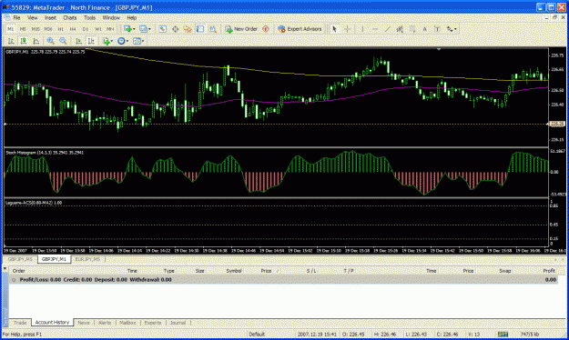Toggle Auto Scroll chart icon

[78, 41]
